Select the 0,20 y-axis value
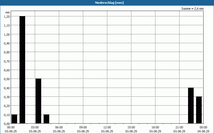 (x=7, y=106)
